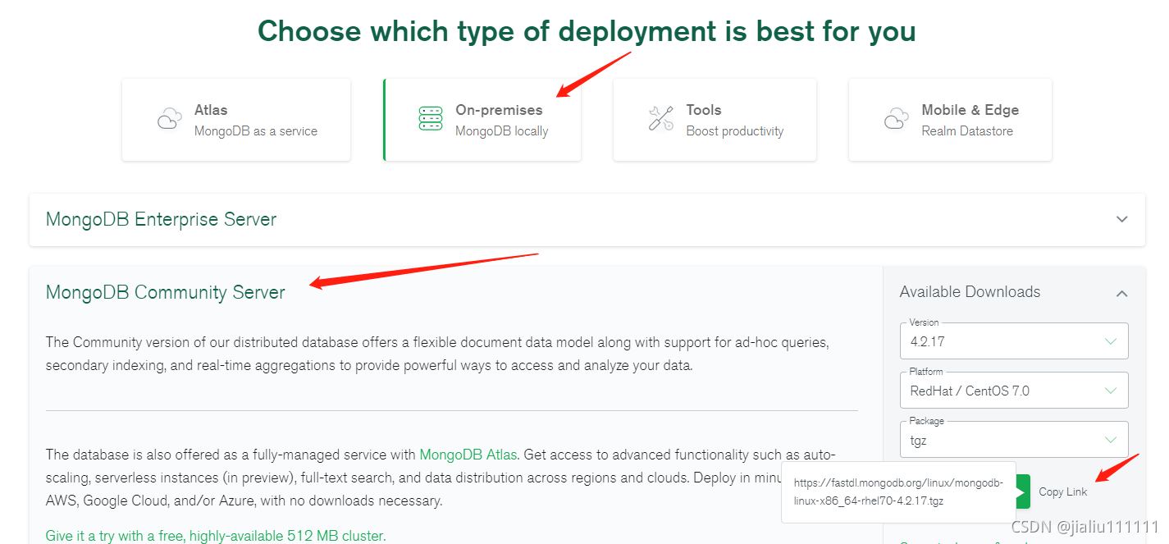
Task: Click the fastdl.mongodb.org download URL tooltip
Action: coord(898,492)
